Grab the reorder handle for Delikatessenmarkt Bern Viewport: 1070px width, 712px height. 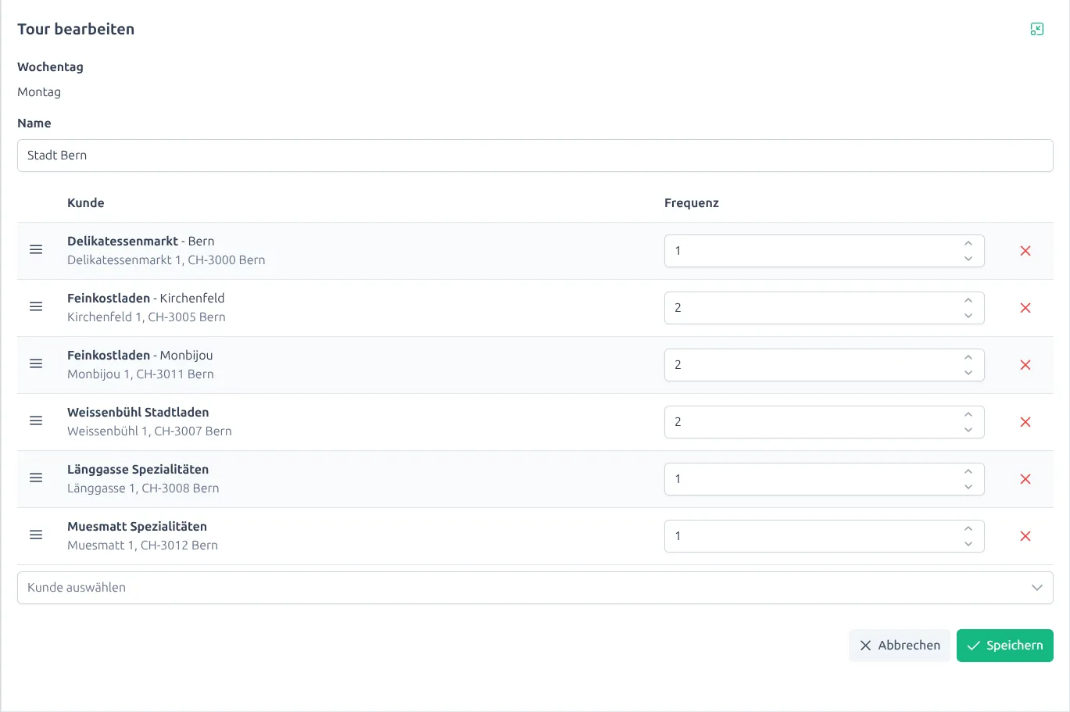point(36,249)
